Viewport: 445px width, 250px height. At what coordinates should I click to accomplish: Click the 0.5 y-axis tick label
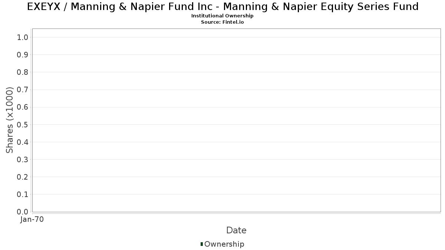click(x=23, y=124)
